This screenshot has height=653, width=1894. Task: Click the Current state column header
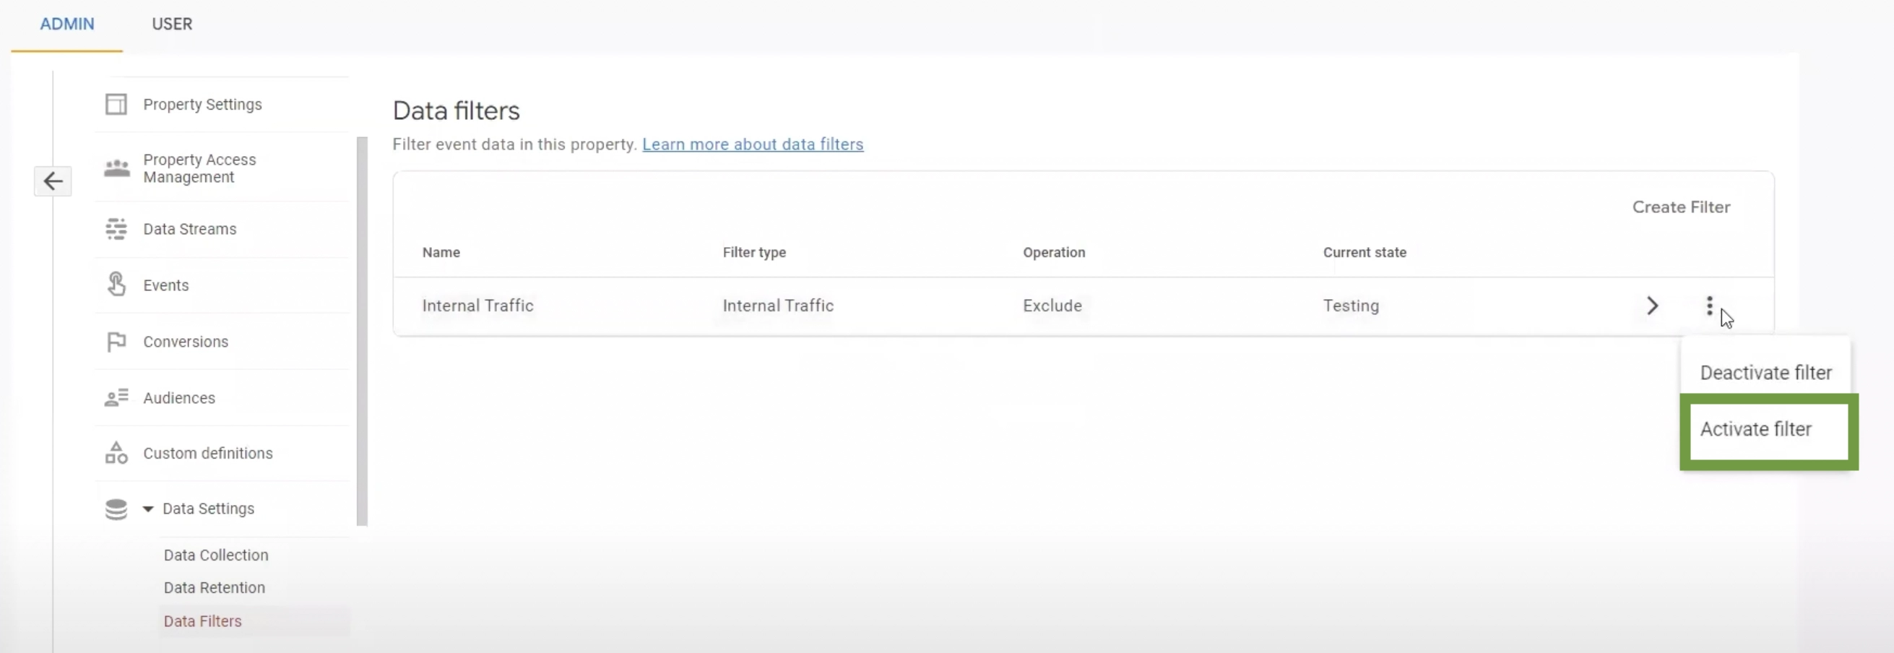click(1365, 252)
